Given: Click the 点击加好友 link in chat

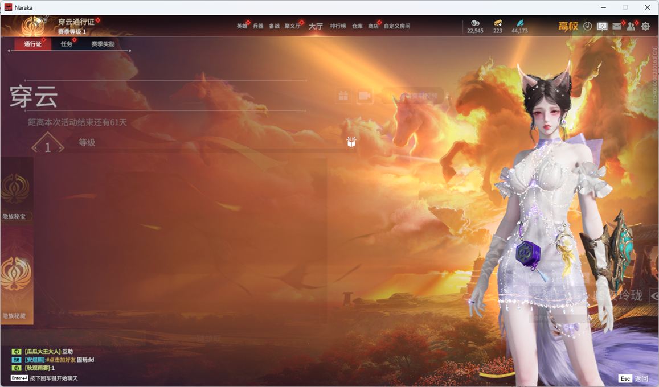Looking at the screenshot, I should [60, 360].
